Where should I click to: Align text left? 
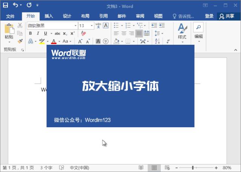coord(116,33)
